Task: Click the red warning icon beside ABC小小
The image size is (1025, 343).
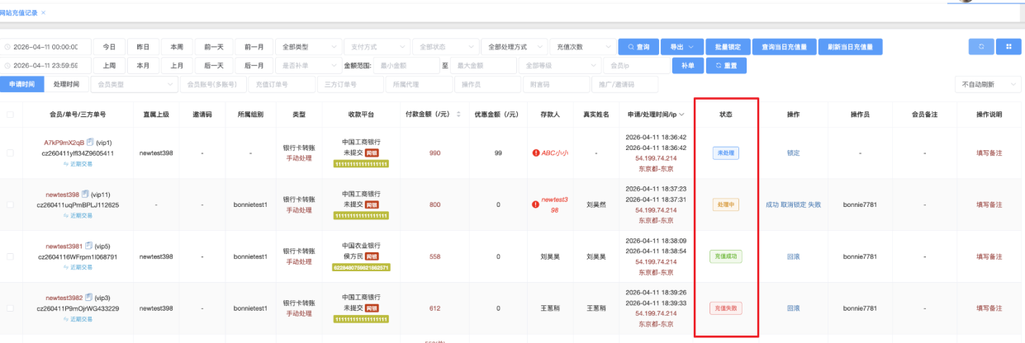Action: pyautogui.click(x=536, y=153)
